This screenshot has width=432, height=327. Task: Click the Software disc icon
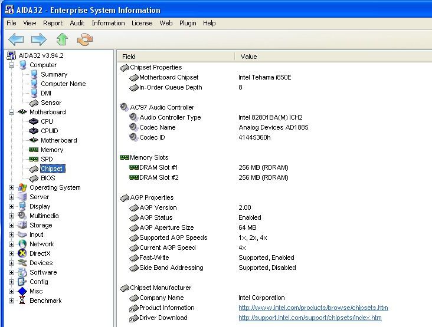pyautogui.click(x=22, y=272)
